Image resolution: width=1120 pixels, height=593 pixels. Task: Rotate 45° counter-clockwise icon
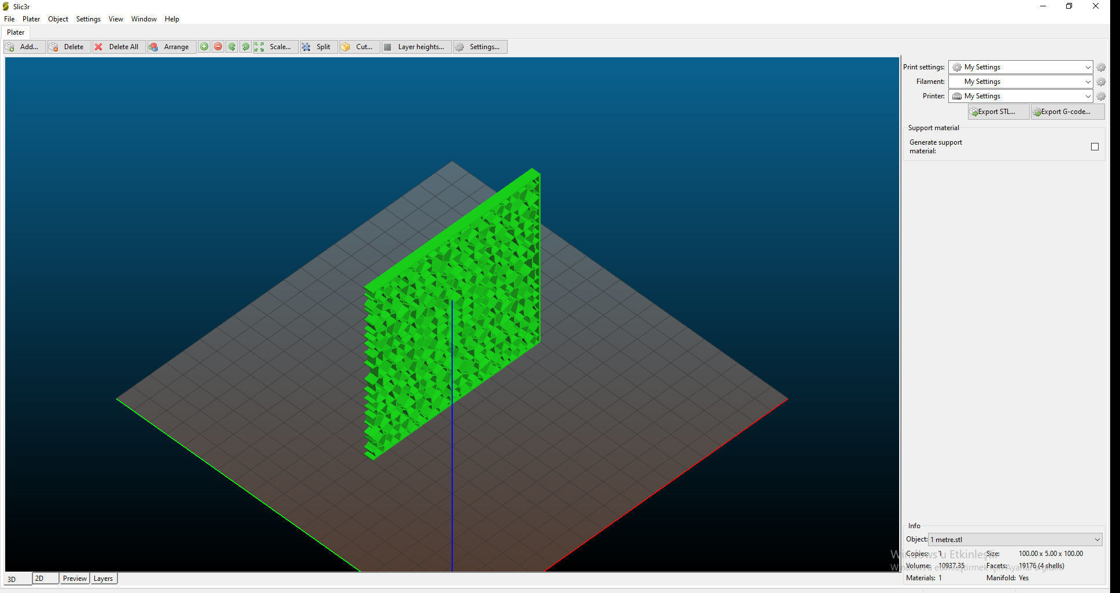(x=232, y=47)
